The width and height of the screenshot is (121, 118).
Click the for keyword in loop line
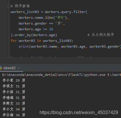14,41
